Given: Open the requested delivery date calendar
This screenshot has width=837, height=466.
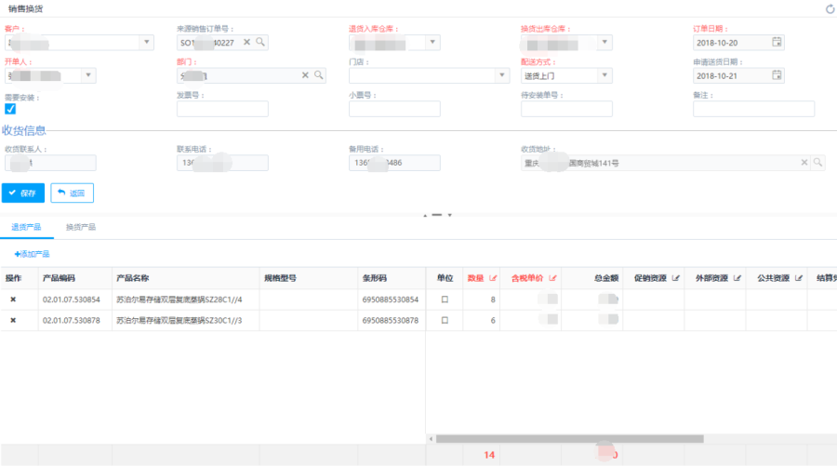Looking at the screenshot, I should point(777,75).
